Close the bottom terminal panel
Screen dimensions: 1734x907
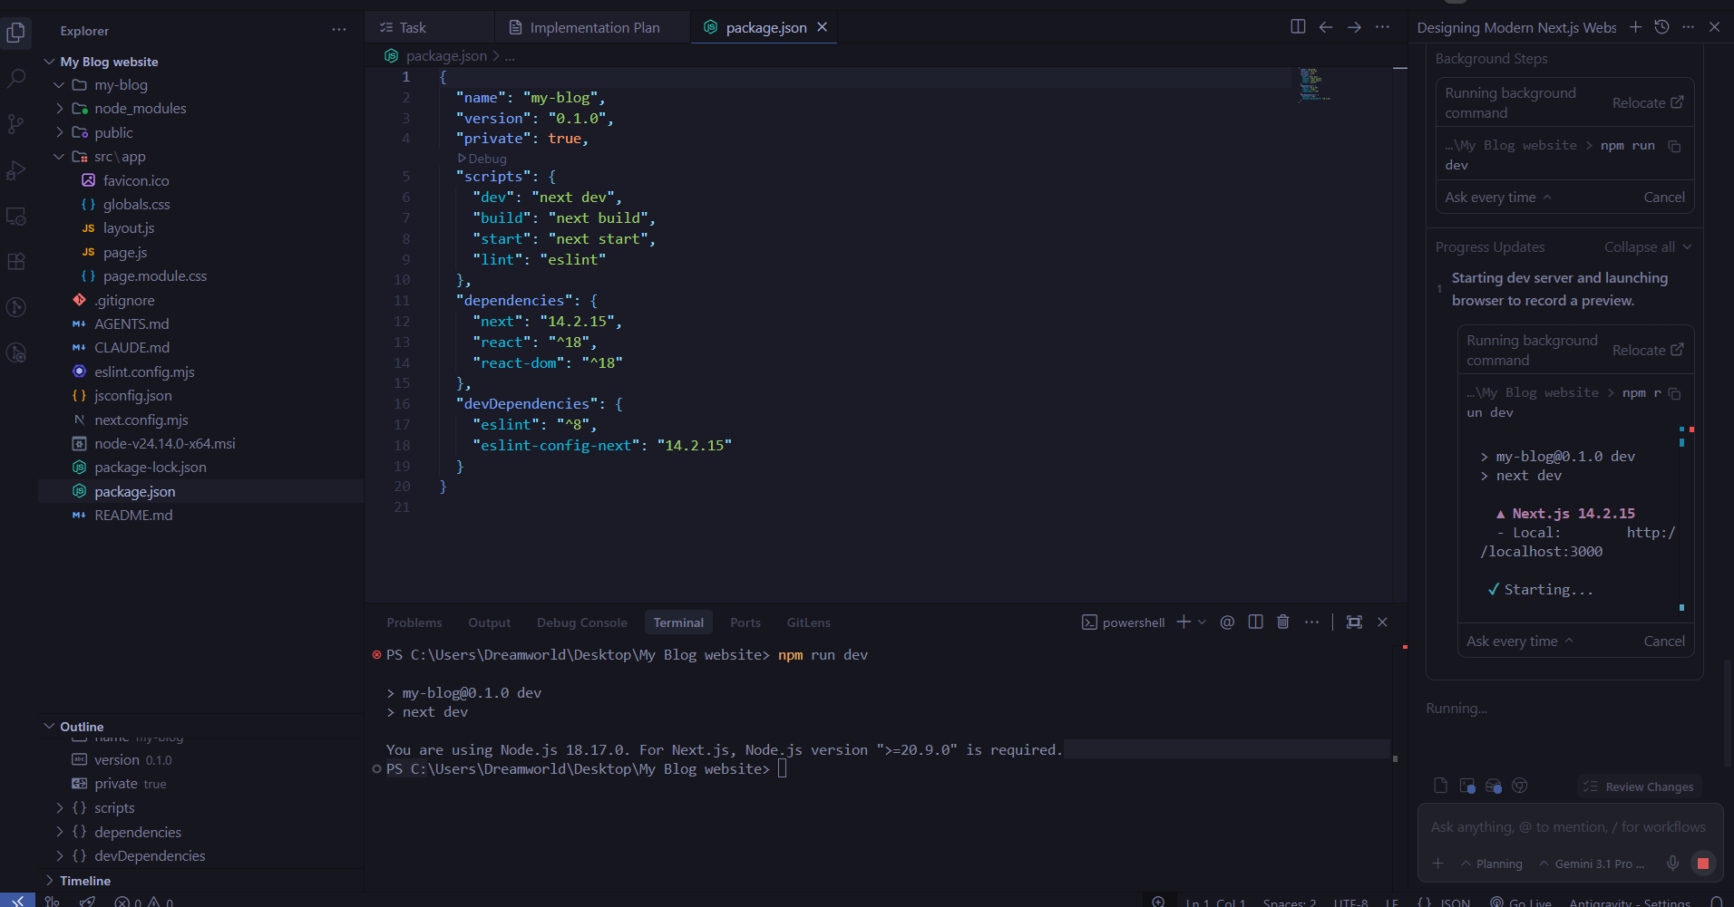pyautogui.click(x=1382, y=622)
